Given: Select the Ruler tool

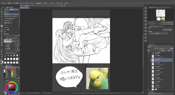Looking at the screenshot, I should tap(2, 52).
